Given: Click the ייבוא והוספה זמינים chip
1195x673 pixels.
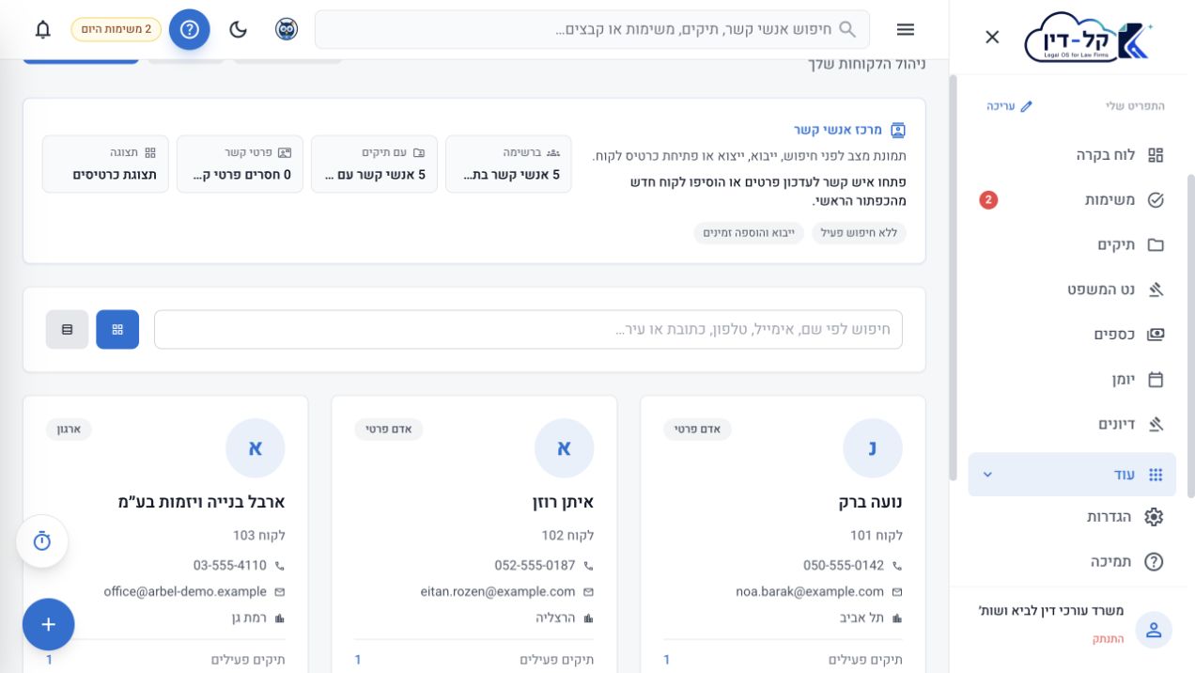Looking at the screenshot, I should [x=749, y=233].
